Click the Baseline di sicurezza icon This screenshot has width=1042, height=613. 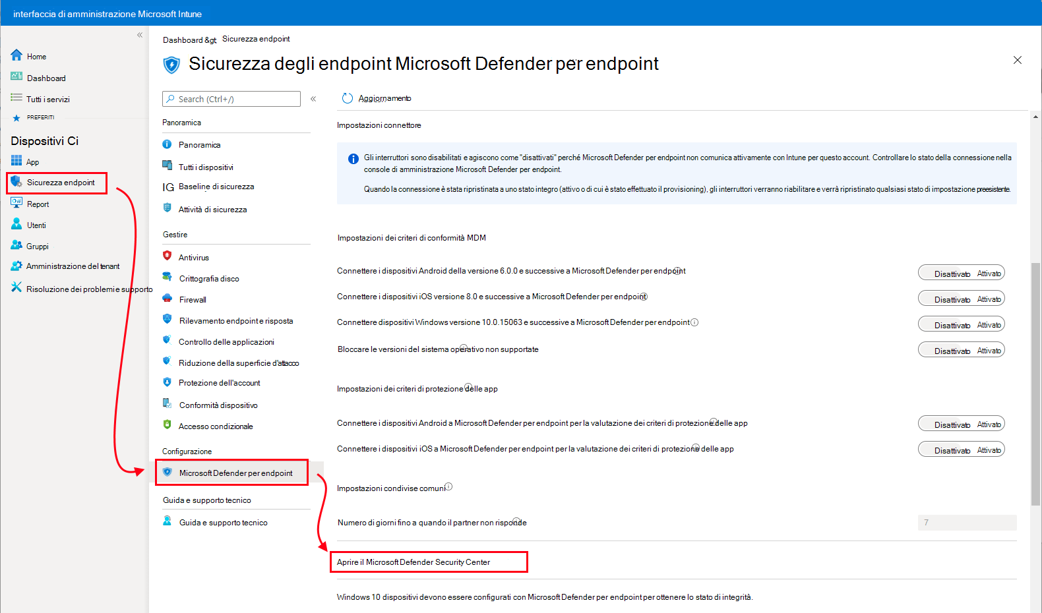[x=168, y=187]
